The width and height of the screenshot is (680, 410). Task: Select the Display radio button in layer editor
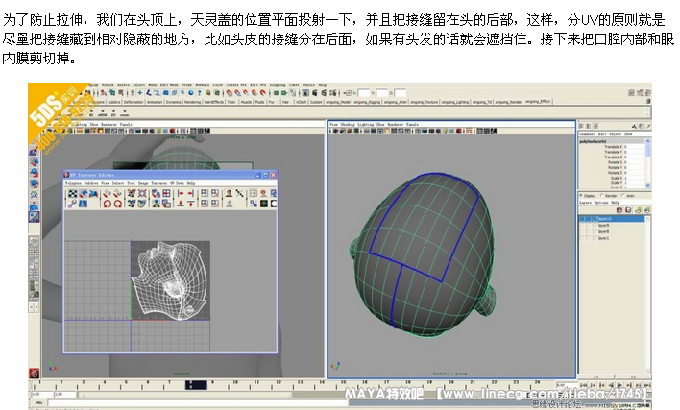581,195
